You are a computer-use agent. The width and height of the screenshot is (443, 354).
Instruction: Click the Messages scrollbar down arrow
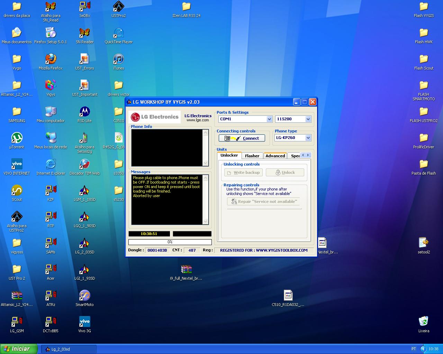coord(206,221)
